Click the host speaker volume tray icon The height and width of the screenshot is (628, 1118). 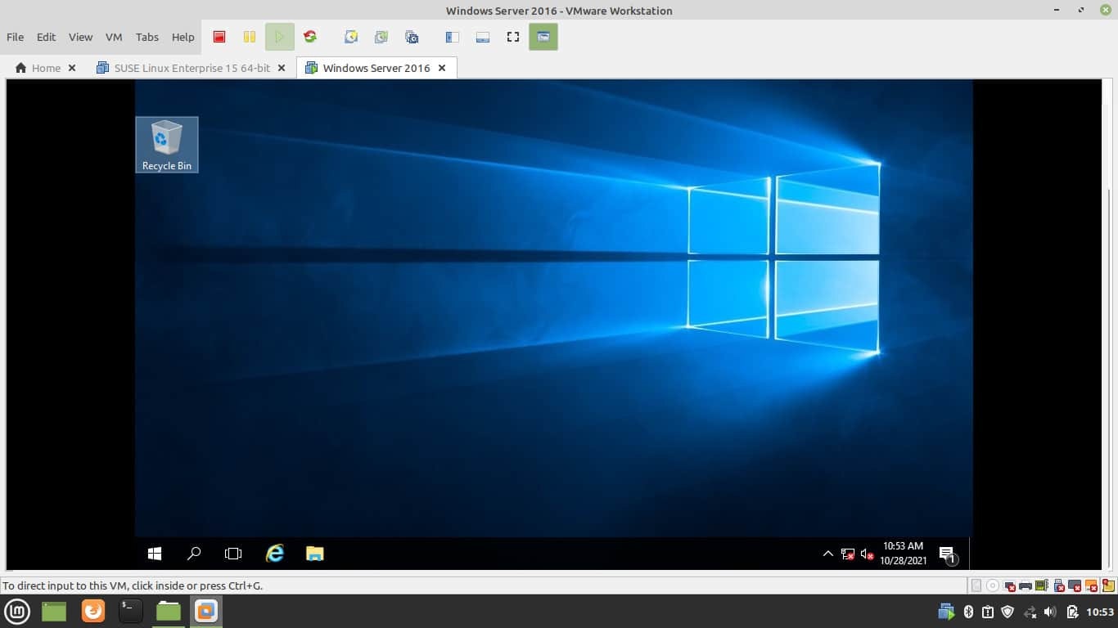click(x=1050, y=612)
